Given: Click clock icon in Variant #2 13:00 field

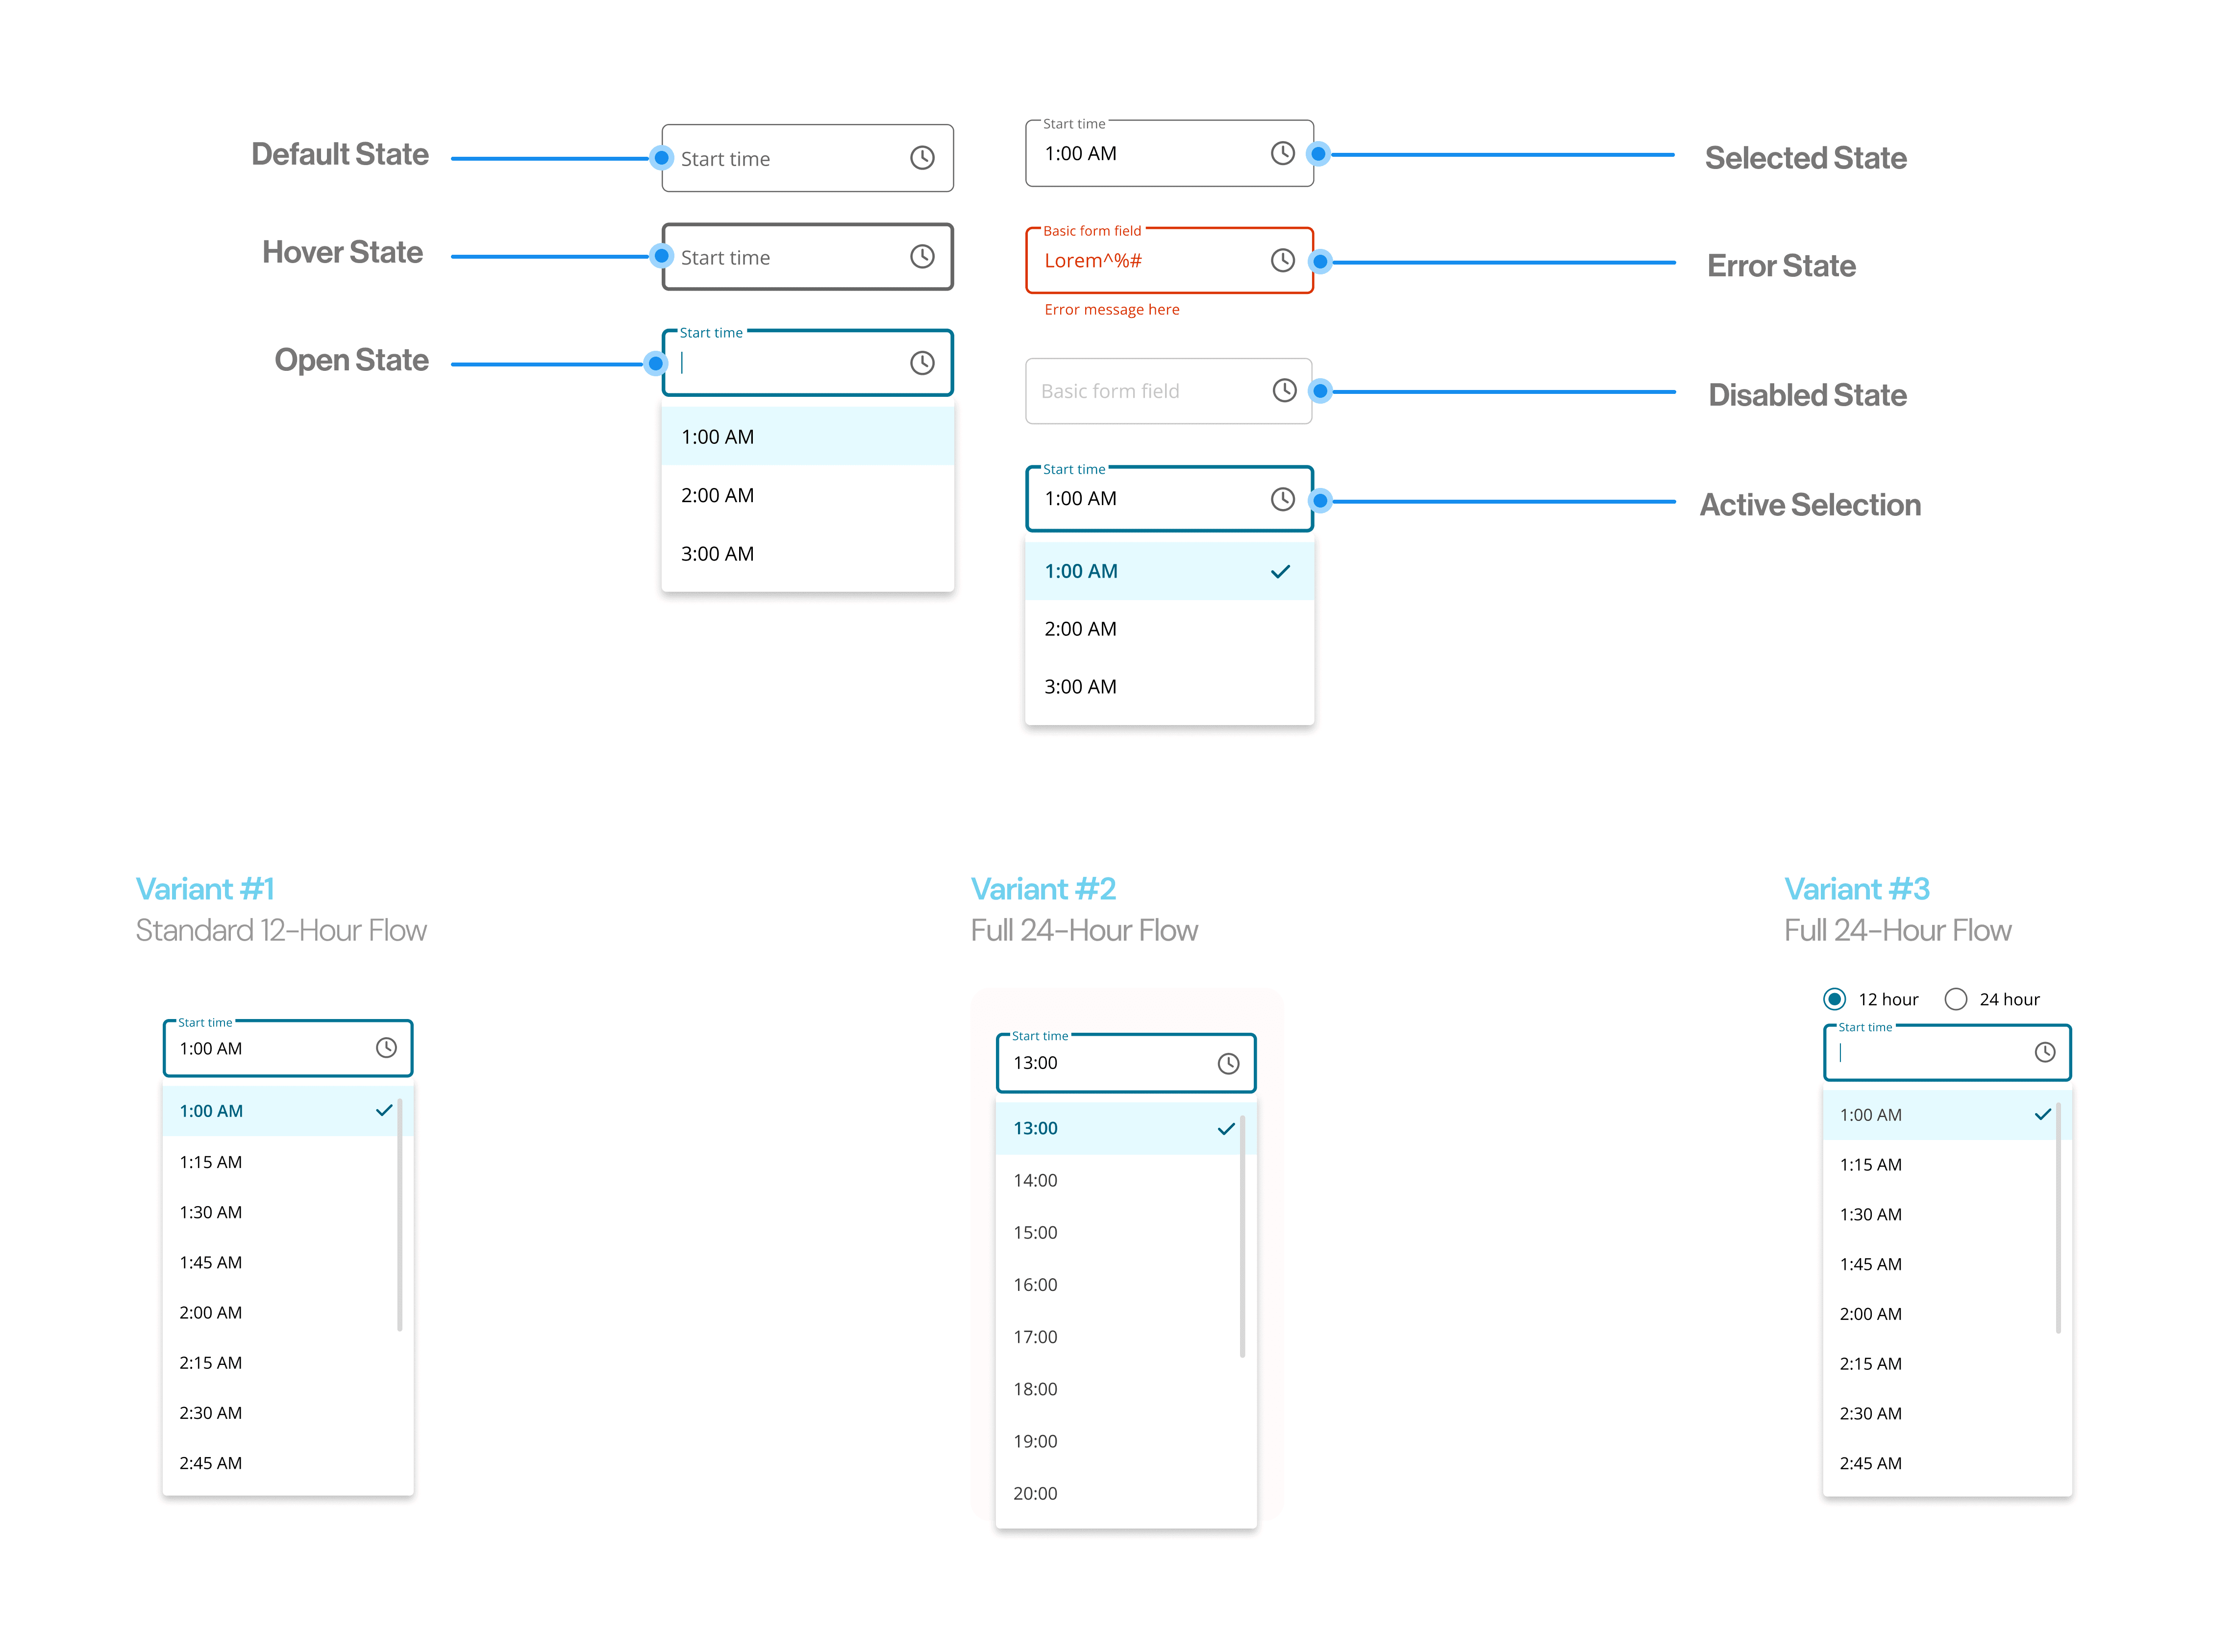Looking at the screenshot, I should point(1228,1063).
